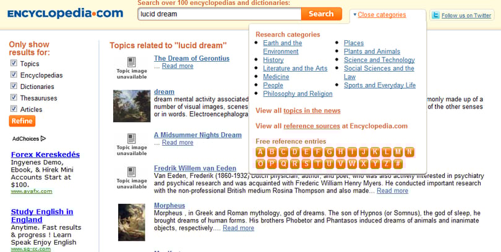Screen dimensions: 501x252
Task: Open A Midsummer Nights Dream topic
Action: (197, 135)
